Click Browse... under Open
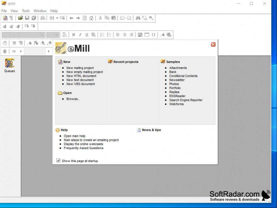Screen dimensions: 277x208 [x=73, y=99]
